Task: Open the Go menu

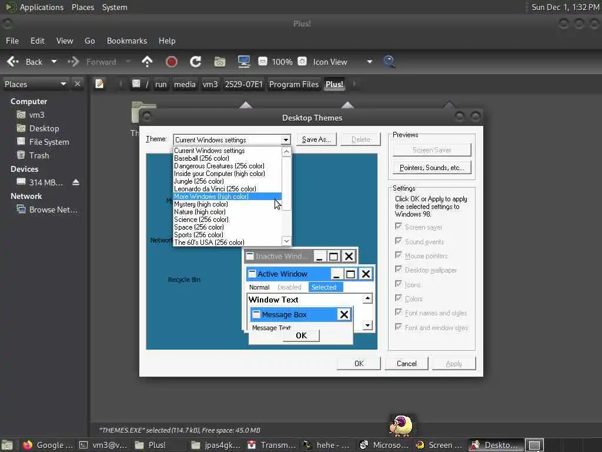Action: tap(90, 41)
